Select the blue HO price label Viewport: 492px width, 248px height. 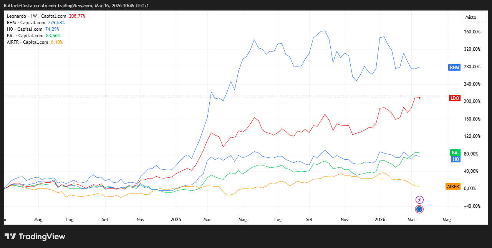click(456, 159)
